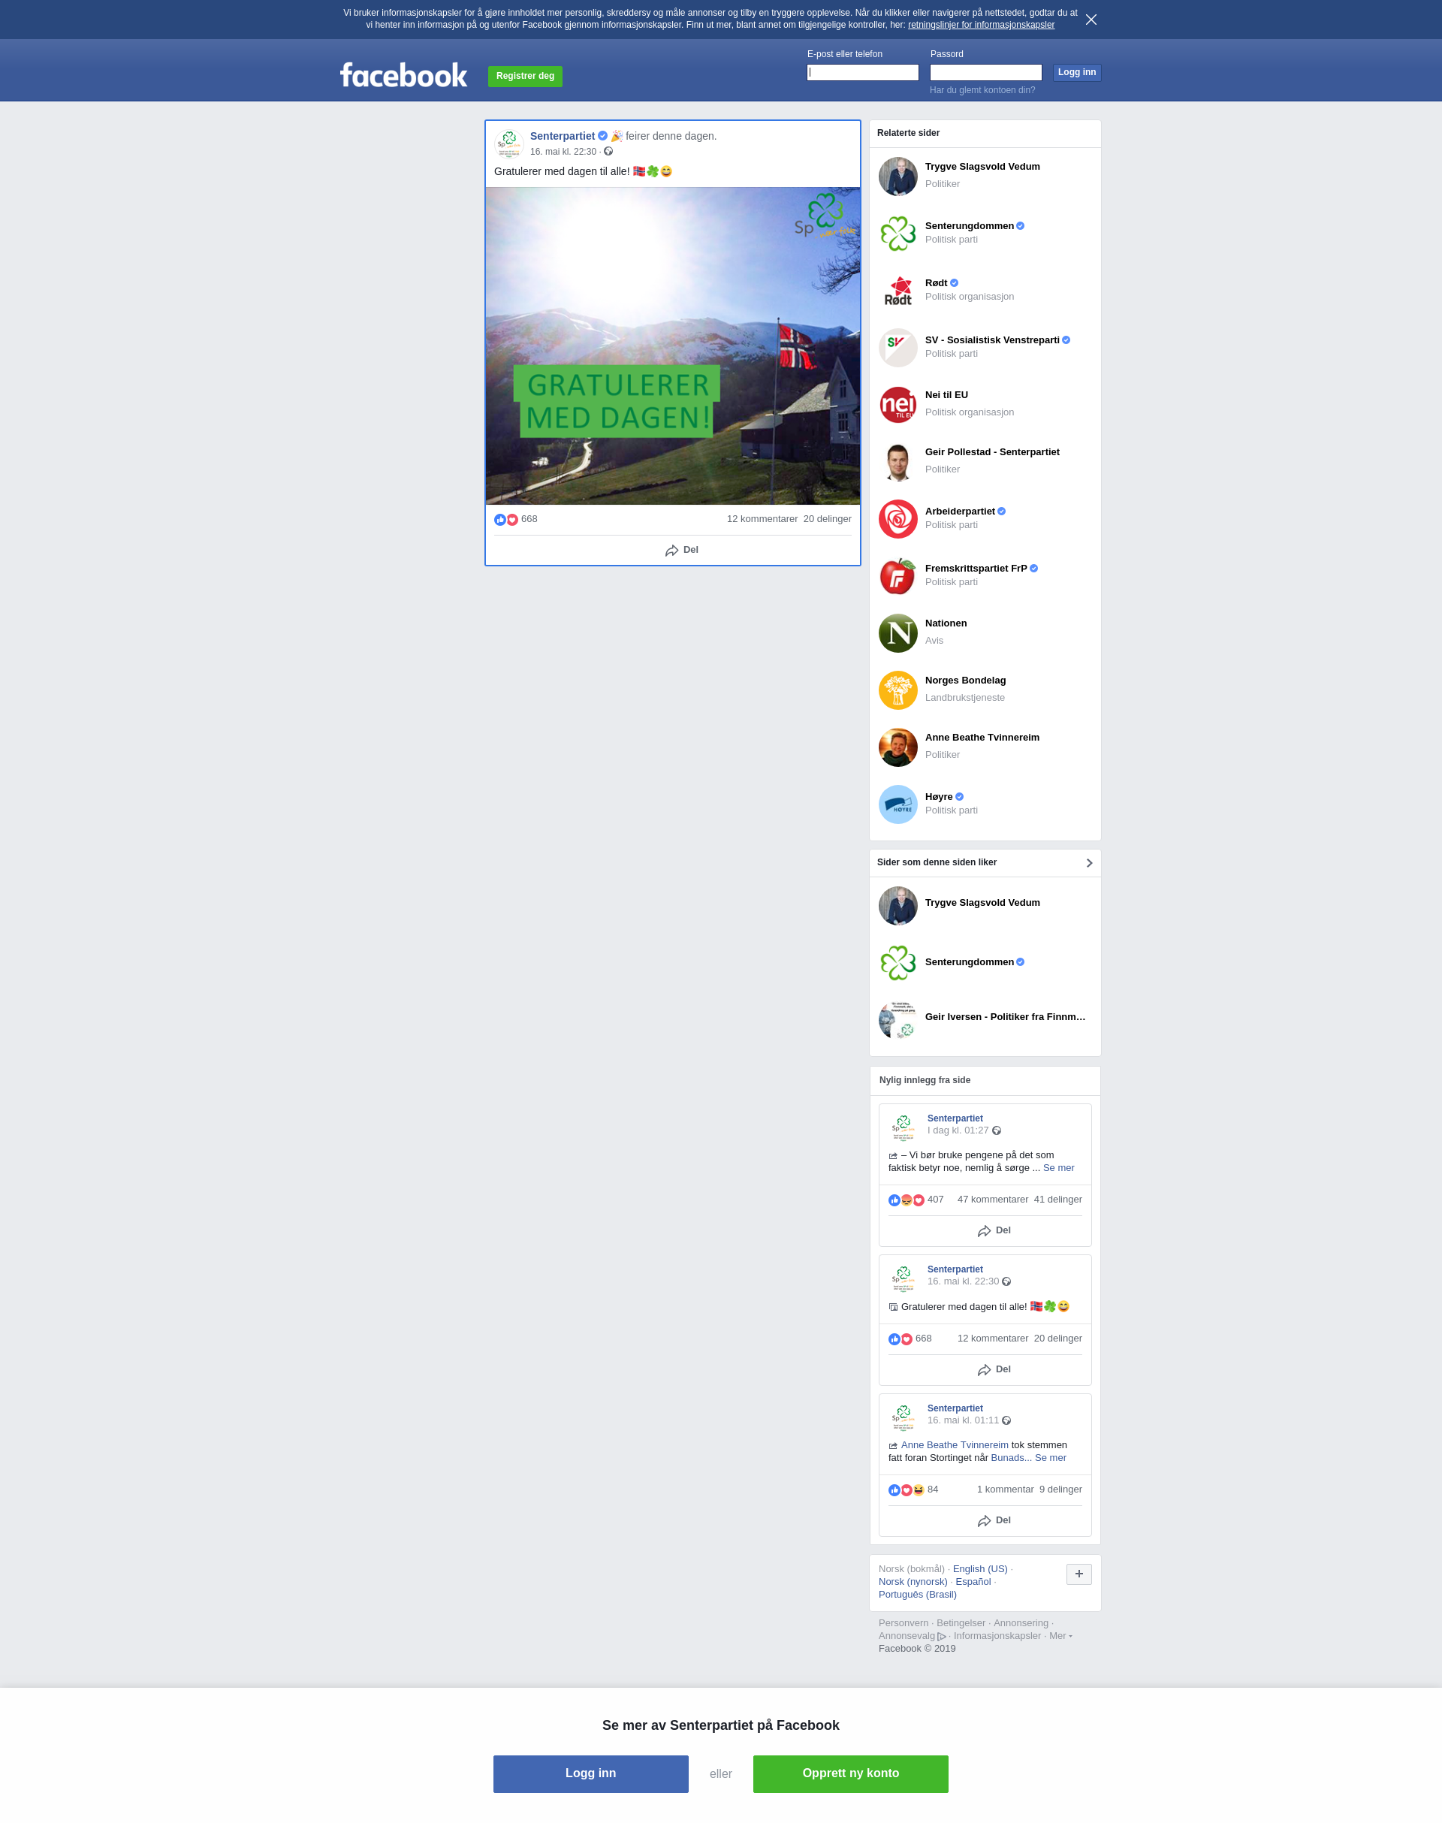The width and height of the screenshot is (1442, 1823).
Task: Open the Arbeiderpartiet rose logo
Action: click(897, 518)
